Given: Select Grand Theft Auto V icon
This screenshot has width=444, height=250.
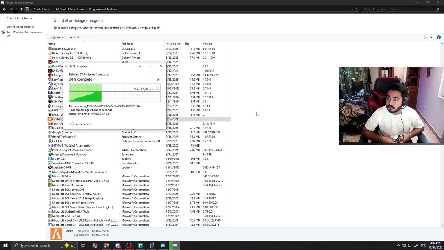Looking at the screenshot, I should [x=50, y=137].
